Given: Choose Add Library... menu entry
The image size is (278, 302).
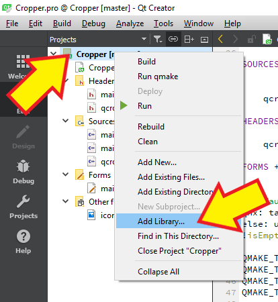Looking at the screenshot, I should coord(179,221).
